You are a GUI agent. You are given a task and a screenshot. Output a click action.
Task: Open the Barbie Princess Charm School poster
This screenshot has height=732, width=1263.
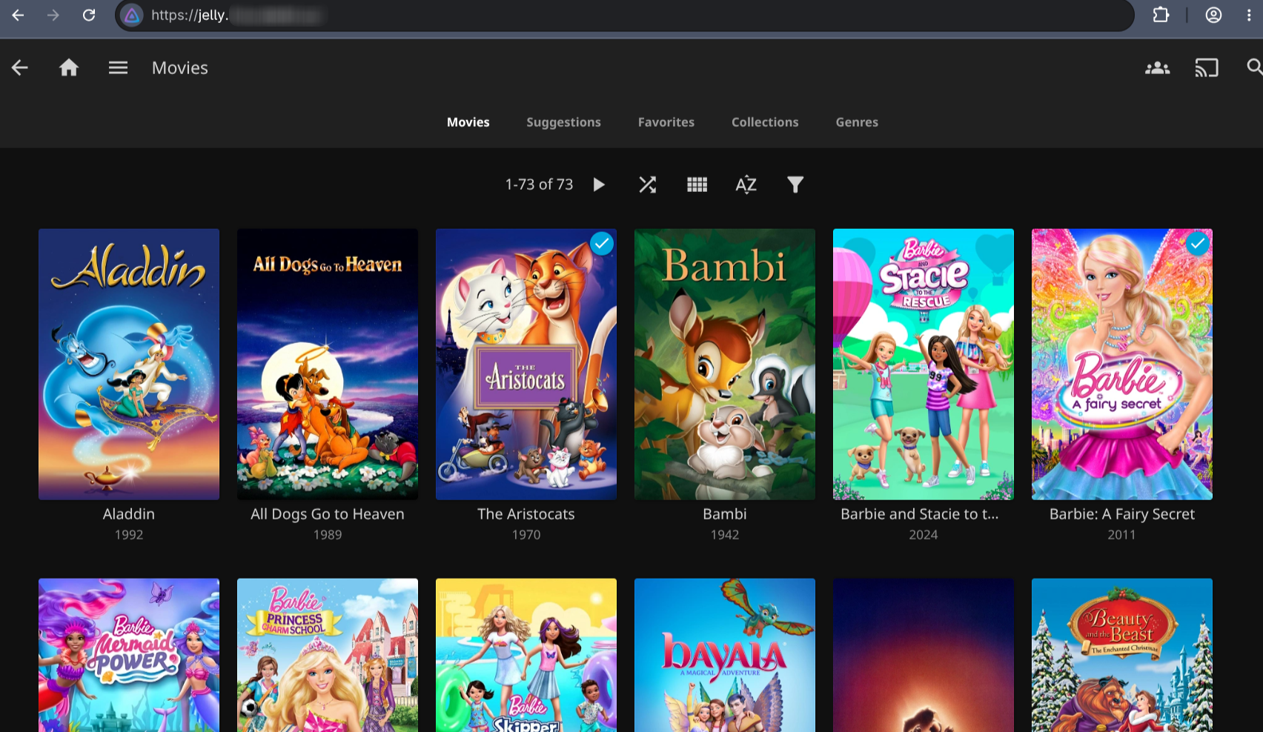(x=328, y=655)
